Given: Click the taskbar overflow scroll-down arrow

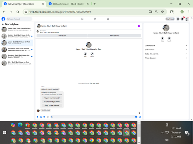Looking at the screenshot, I should click(x=139, y=142).
